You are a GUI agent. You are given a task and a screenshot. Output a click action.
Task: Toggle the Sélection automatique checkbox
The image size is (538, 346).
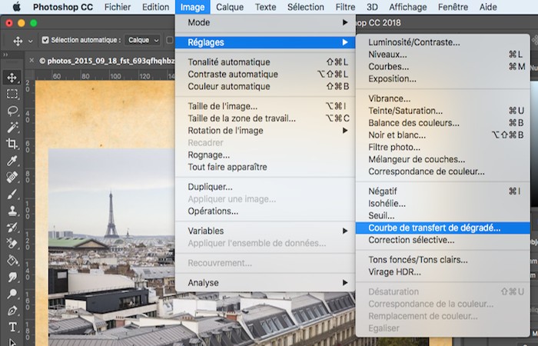click(45, 40)
